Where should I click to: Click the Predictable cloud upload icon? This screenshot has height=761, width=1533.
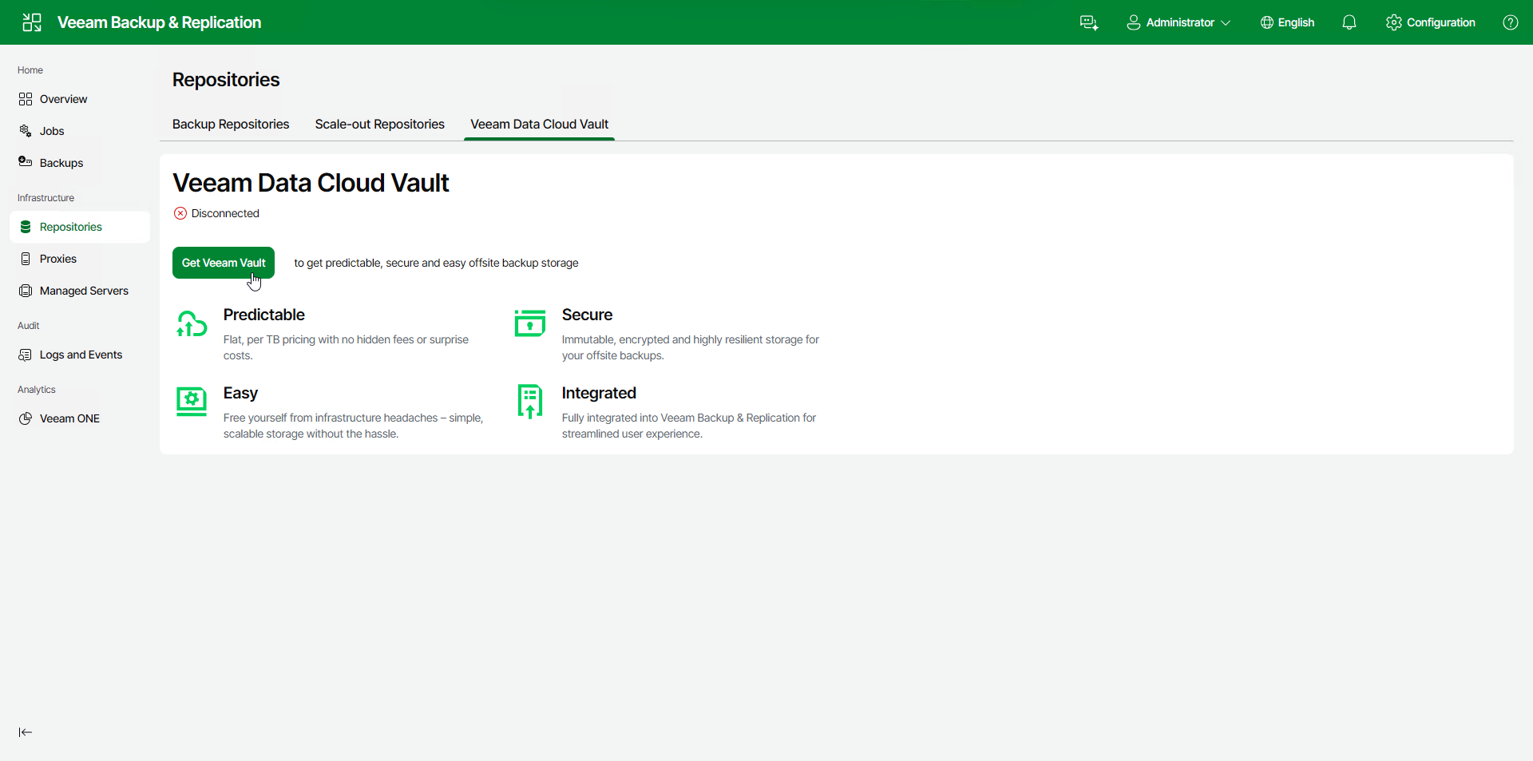pos(192,324)
